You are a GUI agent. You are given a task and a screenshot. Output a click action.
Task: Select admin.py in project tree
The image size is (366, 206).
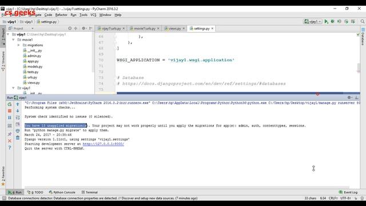pos(32,56)
